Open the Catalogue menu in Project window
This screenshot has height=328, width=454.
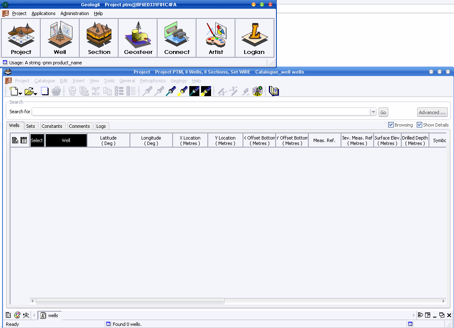pyautogui.click(x=44, y=81)
